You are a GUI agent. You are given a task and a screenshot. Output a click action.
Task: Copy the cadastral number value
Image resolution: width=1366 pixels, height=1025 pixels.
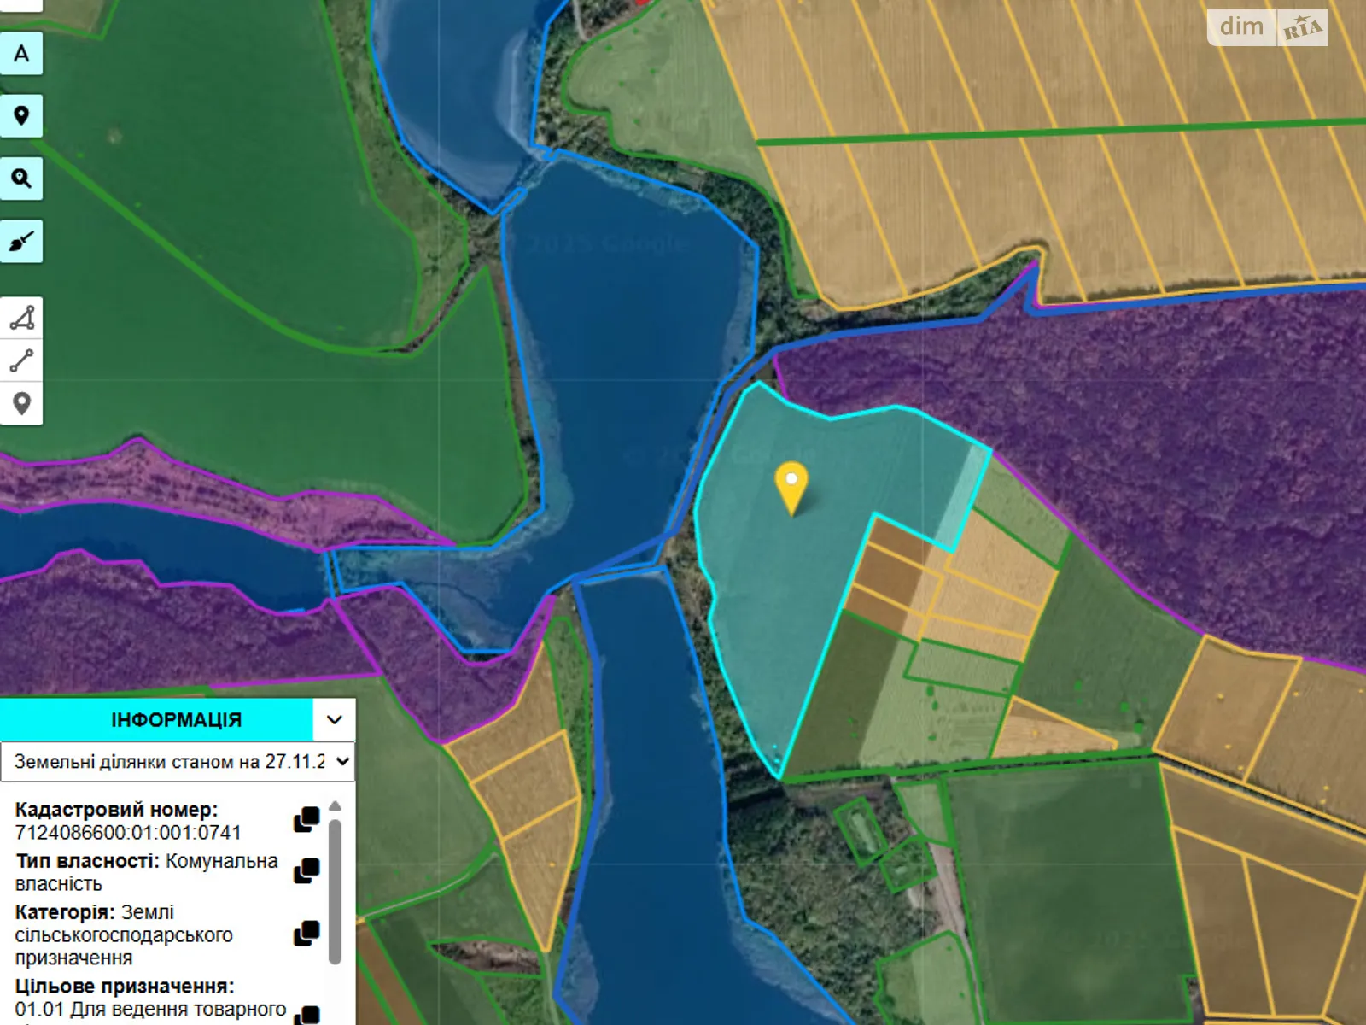(x=306, y=820)
